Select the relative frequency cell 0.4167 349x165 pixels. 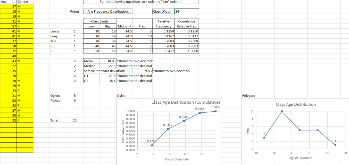[163, 36]
